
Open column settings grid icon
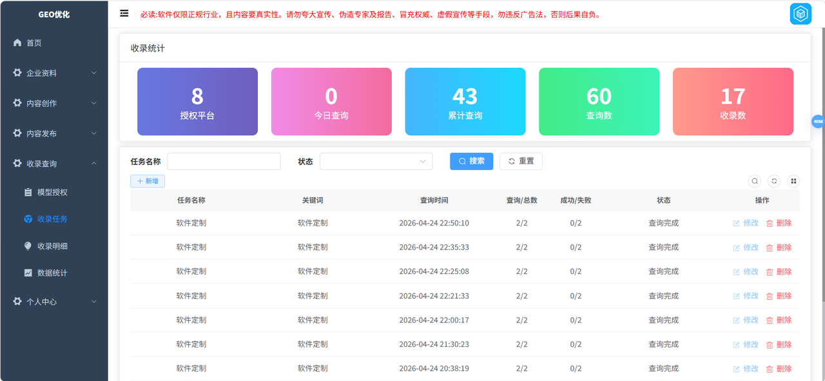pos(793,181)
